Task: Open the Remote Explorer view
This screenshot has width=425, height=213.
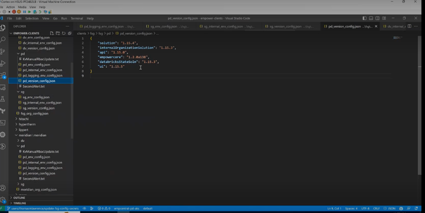Action: (x=3, y=88)
